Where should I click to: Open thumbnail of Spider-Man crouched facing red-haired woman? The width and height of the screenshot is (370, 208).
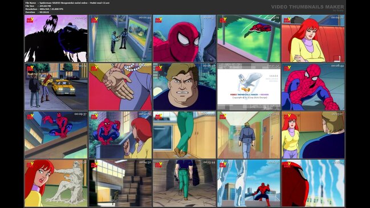pos(120,135)
